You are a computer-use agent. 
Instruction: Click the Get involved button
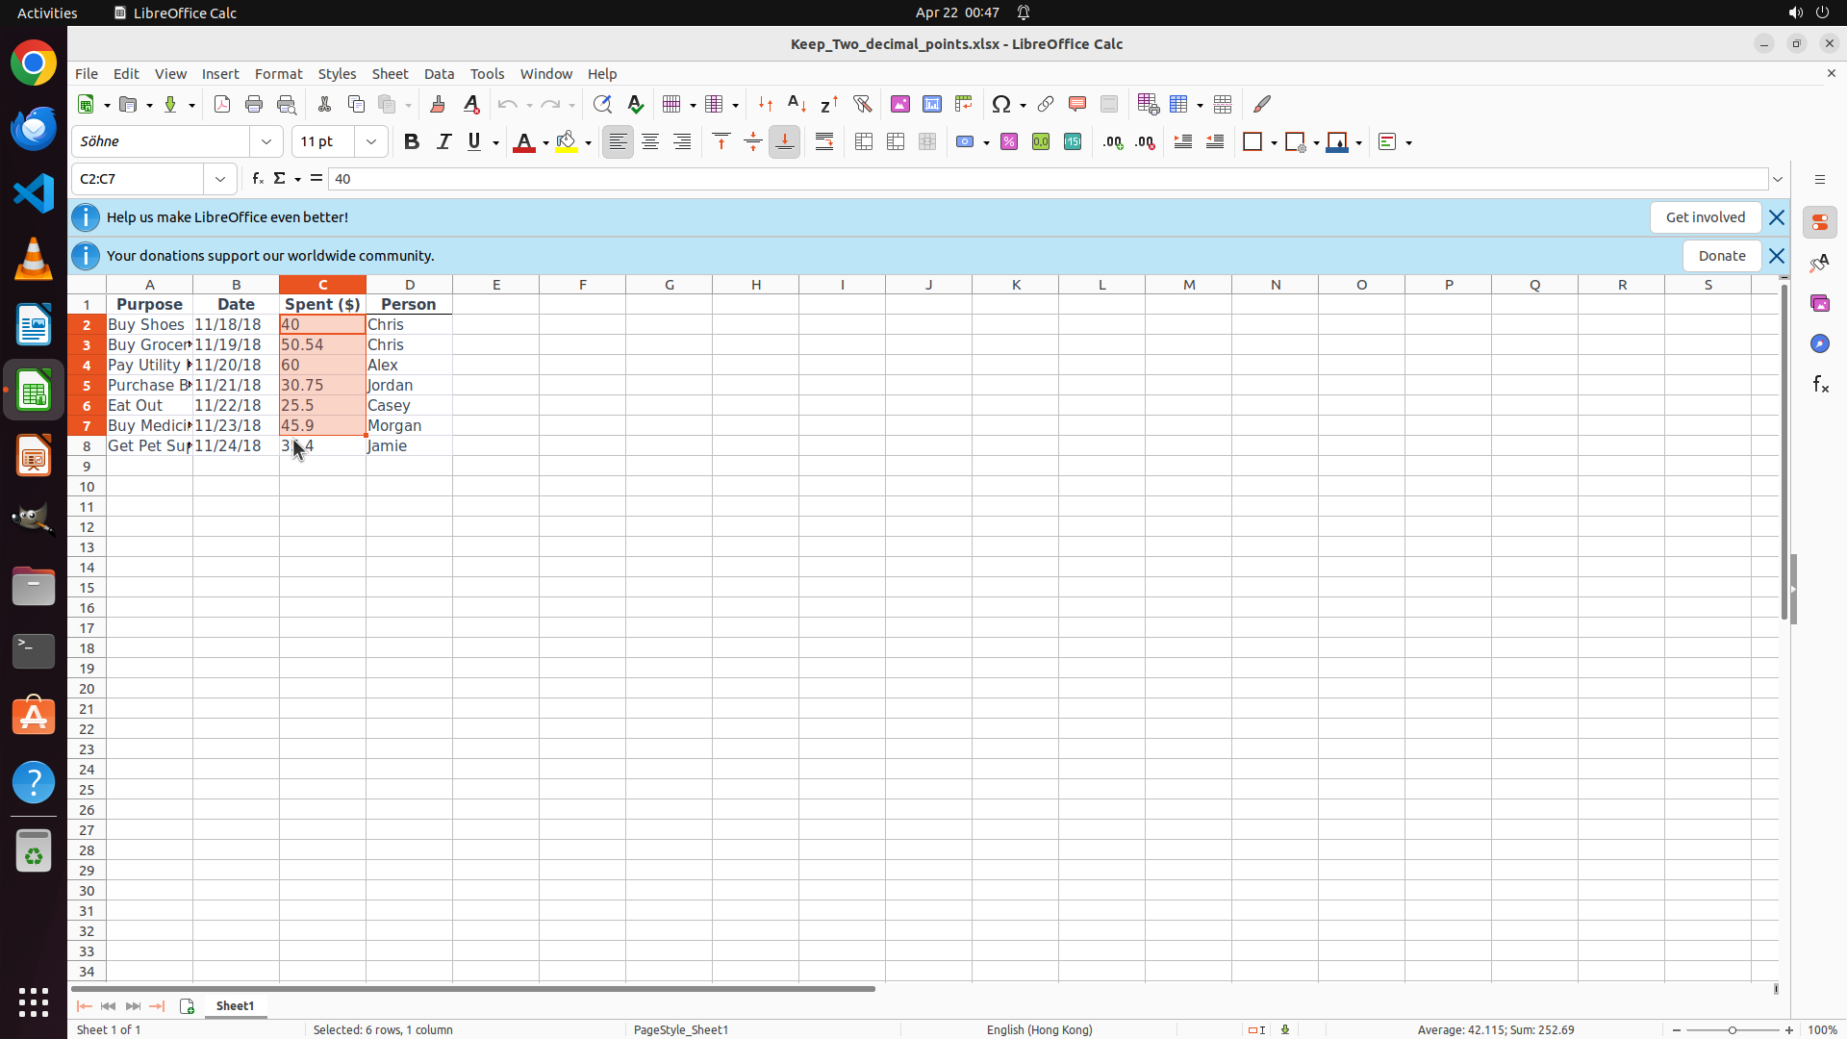click(1705, 217)
